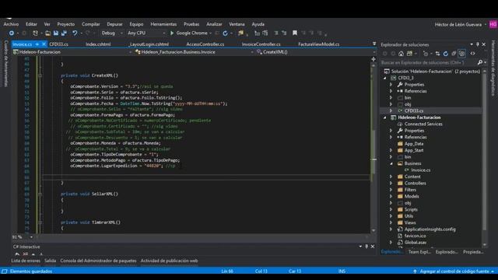
Task: Click the Open File toolbar icon
Action: click(x=47, y=33)
